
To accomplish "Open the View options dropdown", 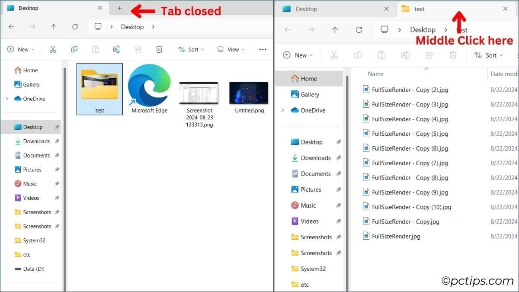I will [230, 49].
